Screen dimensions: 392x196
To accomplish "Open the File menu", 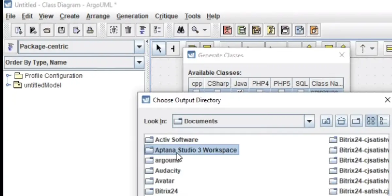I will (x=10, y=16).
